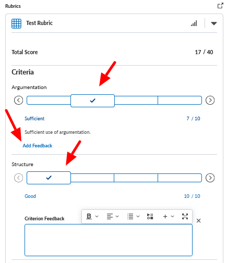
Task: Open the list formatting dropdown
Action: pos(133,216)
